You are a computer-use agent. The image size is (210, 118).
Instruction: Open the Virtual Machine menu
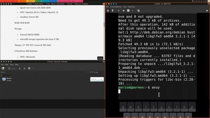point(116,7)
